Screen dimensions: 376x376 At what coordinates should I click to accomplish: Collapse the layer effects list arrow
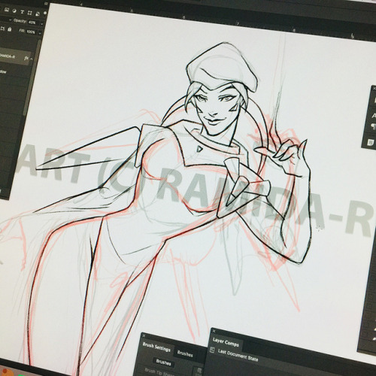coord(32,59)
